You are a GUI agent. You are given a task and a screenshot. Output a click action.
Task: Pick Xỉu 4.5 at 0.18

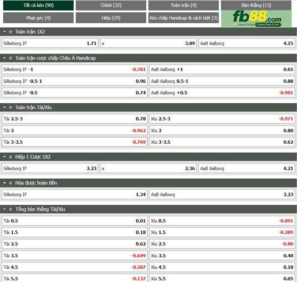[222, 267]
